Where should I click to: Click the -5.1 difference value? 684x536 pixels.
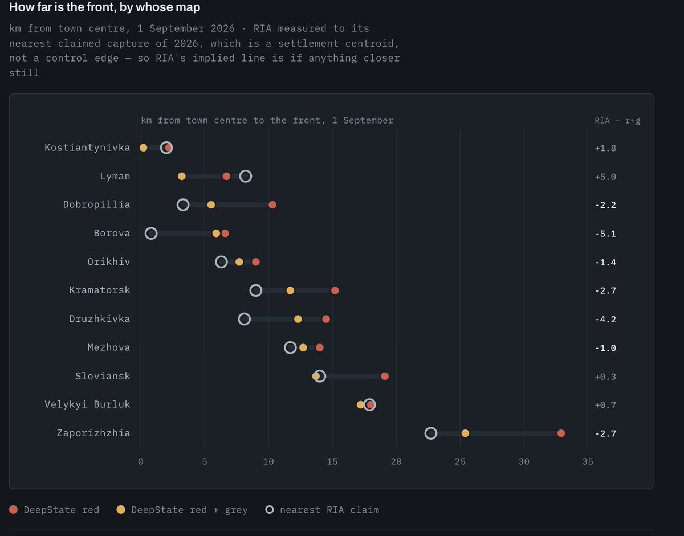605,234
